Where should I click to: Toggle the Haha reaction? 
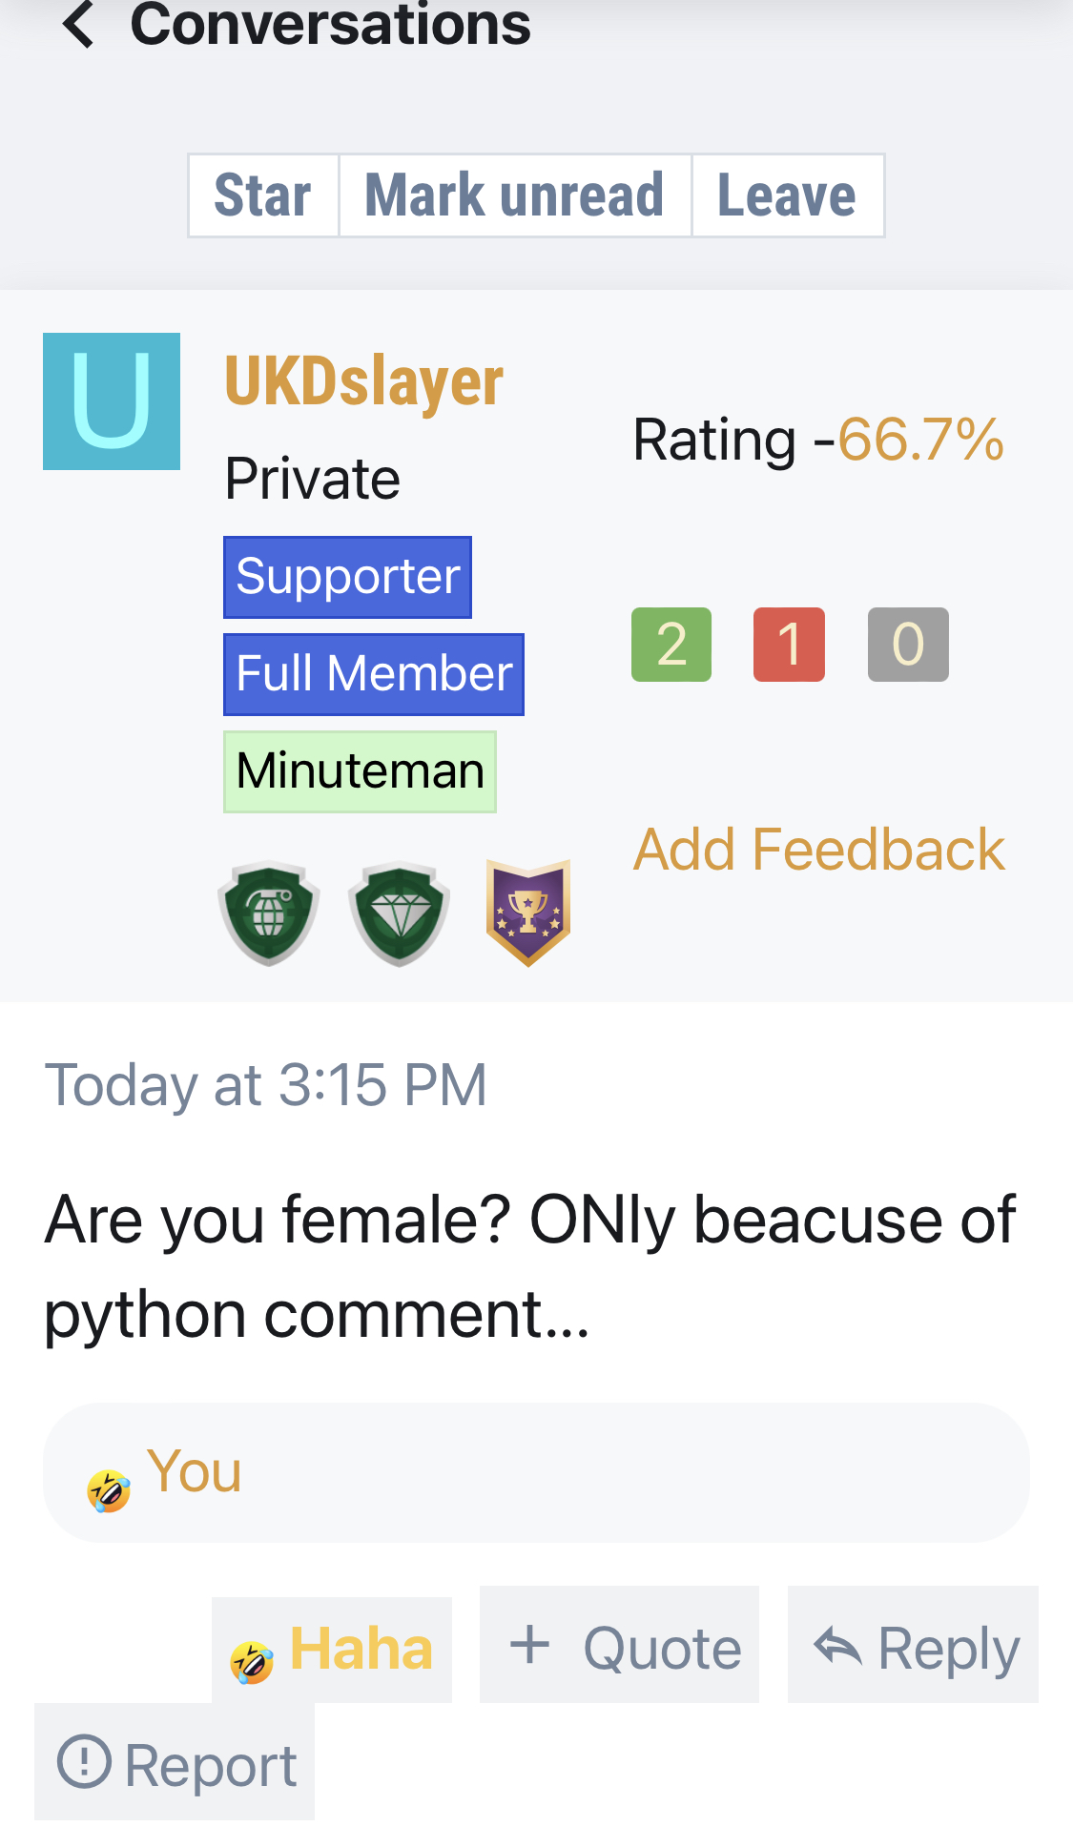(332, 1650)
